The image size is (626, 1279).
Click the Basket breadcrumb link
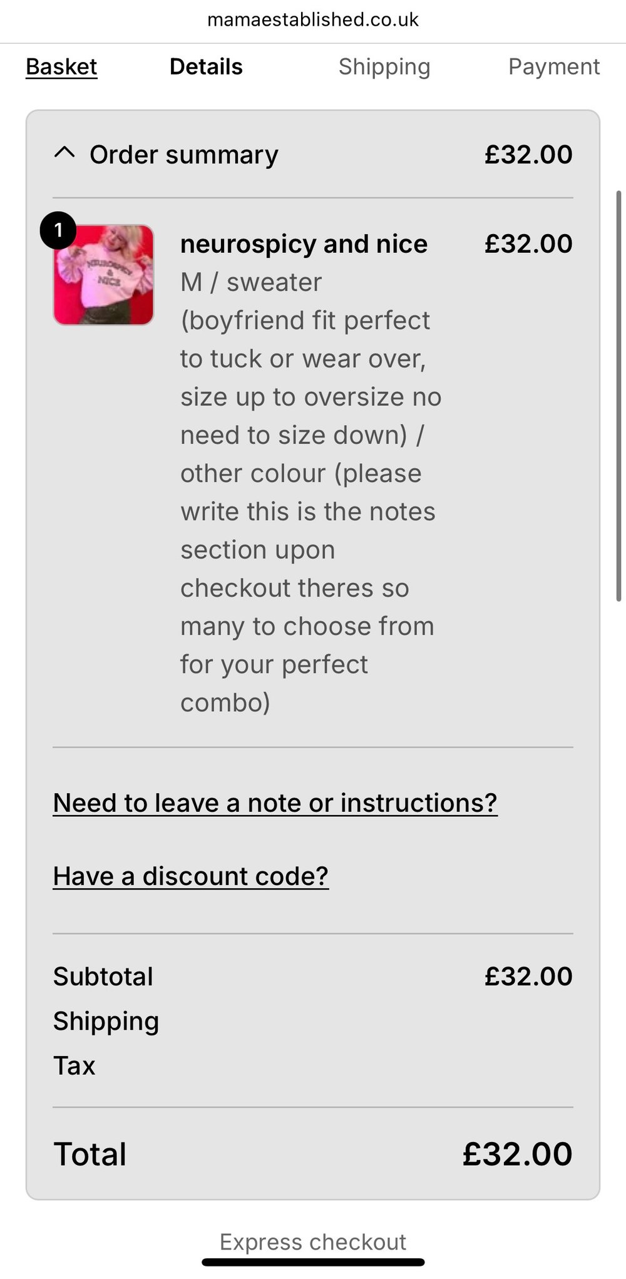tap(61, 67)
